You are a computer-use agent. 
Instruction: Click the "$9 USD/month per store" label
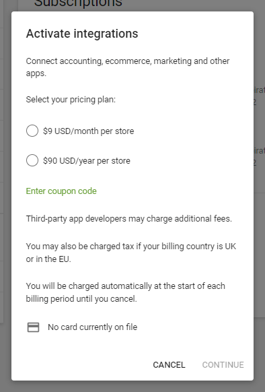click(88, 131)
